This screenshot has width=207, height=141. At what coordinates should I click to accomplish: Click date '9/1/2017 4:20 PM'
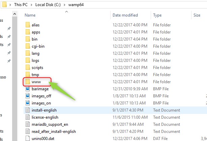click(x=128, y=131)
